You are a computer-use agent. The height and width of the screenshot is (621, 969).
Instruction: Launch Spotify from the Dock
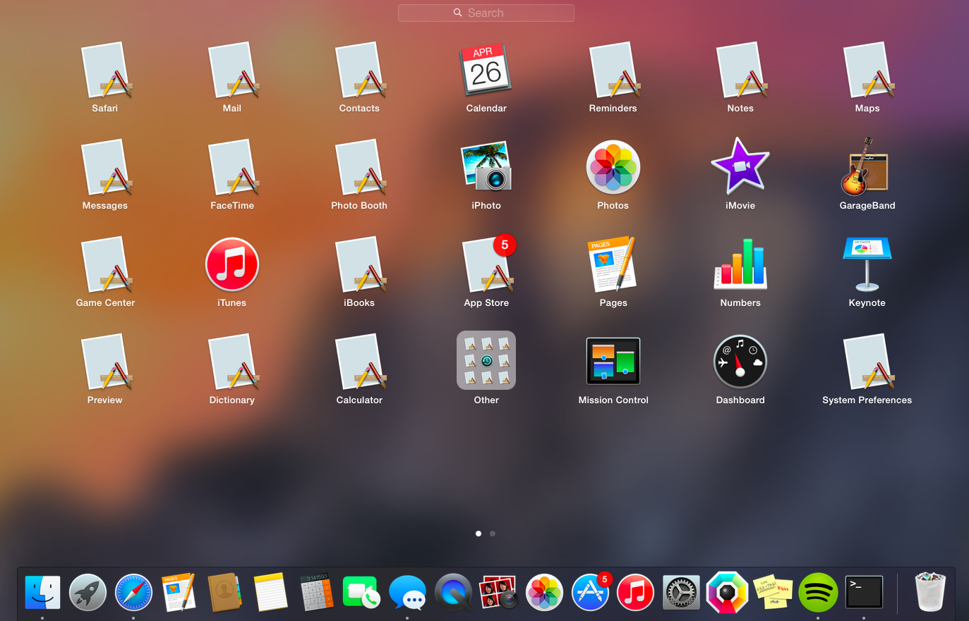tap(818, 592)
